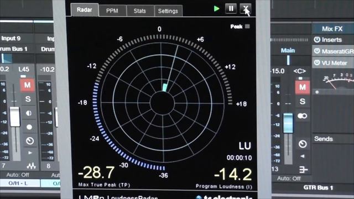This screenshot has height=199, width=354.
Task: Move the channel 13 blue fader
Action: (288, 123)
